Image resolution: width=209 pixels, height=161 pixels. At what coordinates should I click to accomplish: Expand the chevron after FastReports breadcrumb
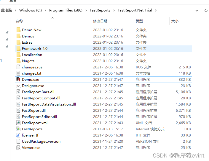(114, 10)
